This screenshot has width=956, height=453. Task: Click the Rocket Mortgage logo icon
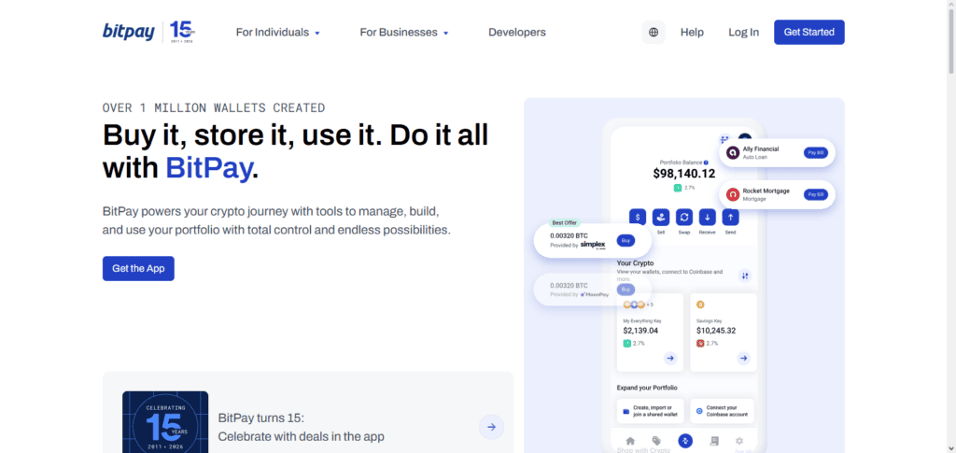(x=732, y=194)
